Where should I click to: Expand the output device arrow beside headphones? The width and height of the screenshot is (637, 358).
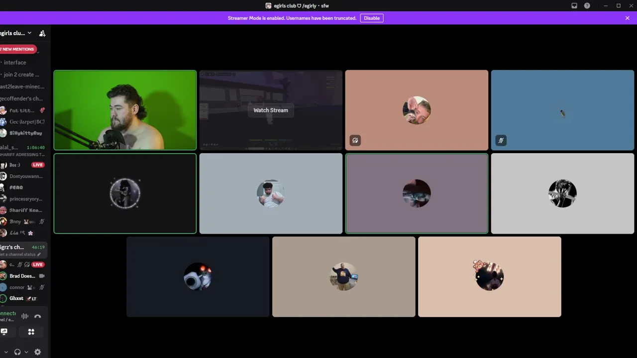click(26, 352)
